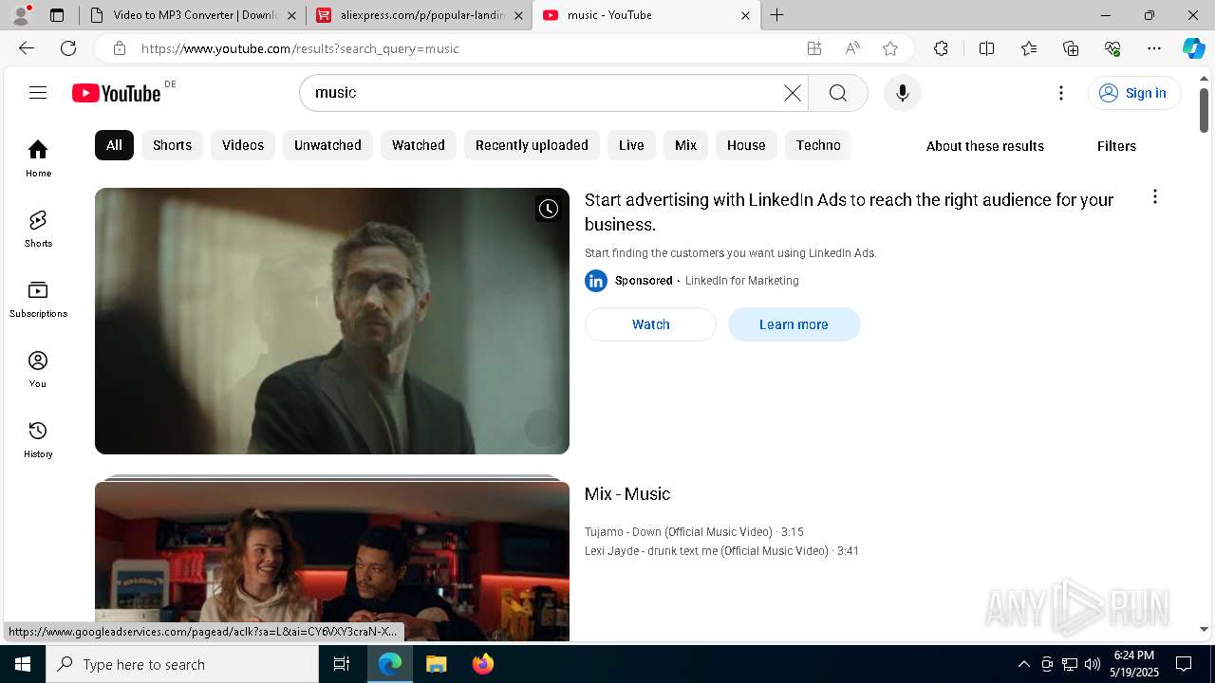
Task: Open the Edge profile menu
Action: tap(21, 15)
